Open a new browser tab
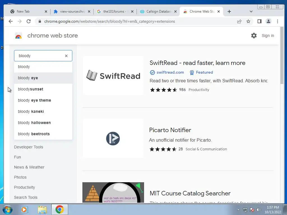 pyautogui.click(x=229, y=11)
